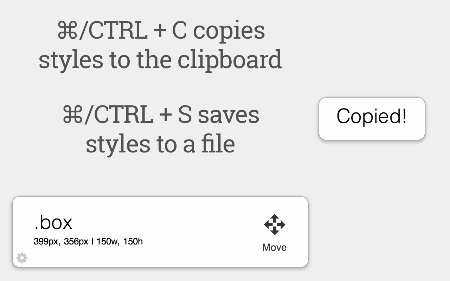Click the word 'clipboard' in the heading
The width and height of the screenshot is (450, 281).
coord(230,59)
